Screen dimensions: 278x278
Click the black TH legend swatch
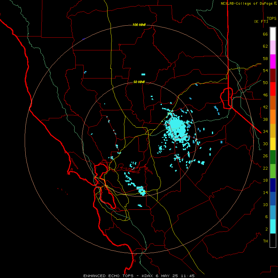pyautogui.click(x=273, y=240)
